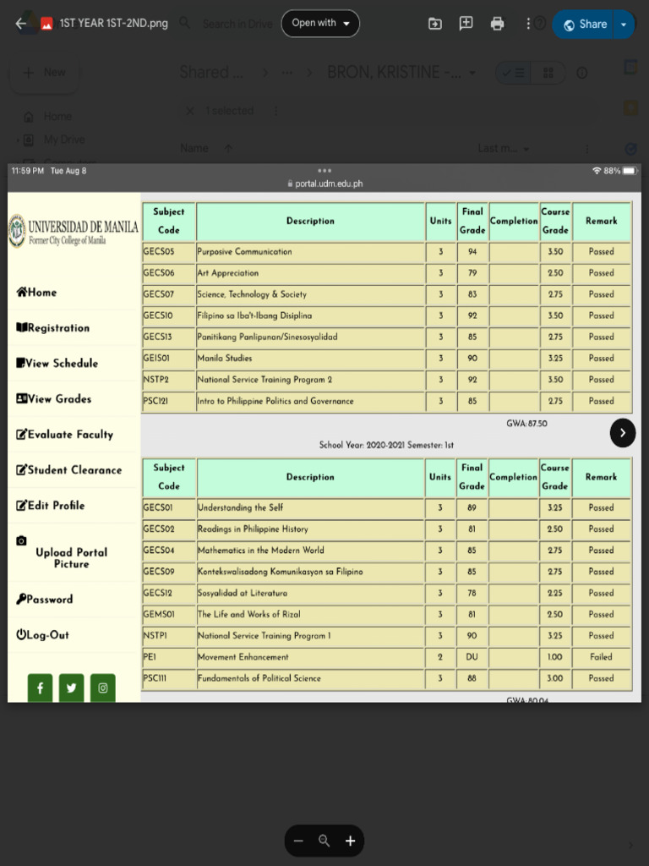Click 'Understanding the Self' description cell

coord(311,507)
